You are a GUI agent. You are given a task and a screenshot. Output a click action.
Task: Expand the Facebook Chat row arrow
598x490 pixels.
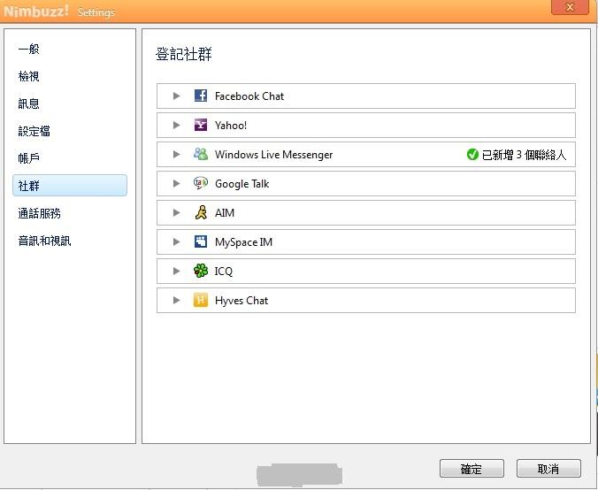point(176,96)
